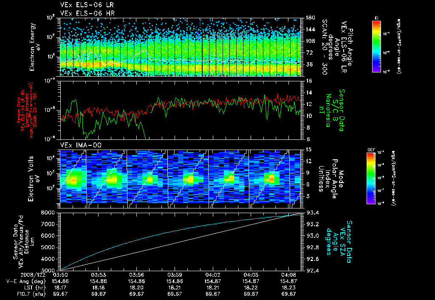Click the 'VEx ELS-06 HR' plot title

tap(87, 13)
